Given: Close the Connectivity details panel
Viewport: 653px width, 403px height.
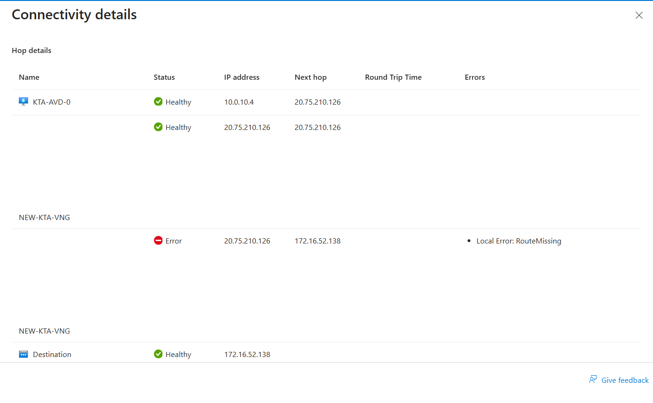Looking at the screenshot, I should [x=639, y=15].
